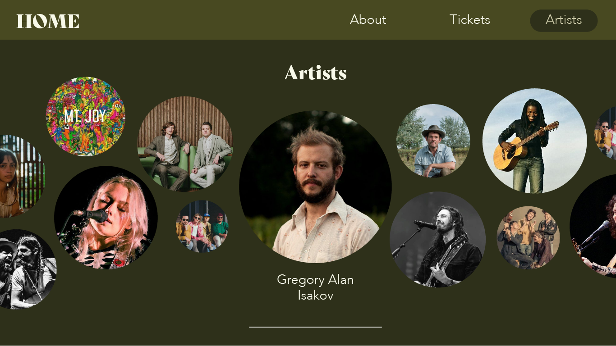Image resolution: width=616 pixels, height=346 pixels.
Task: Select the black-and-white long-haired guitarist photo
Action: (437, 239)
